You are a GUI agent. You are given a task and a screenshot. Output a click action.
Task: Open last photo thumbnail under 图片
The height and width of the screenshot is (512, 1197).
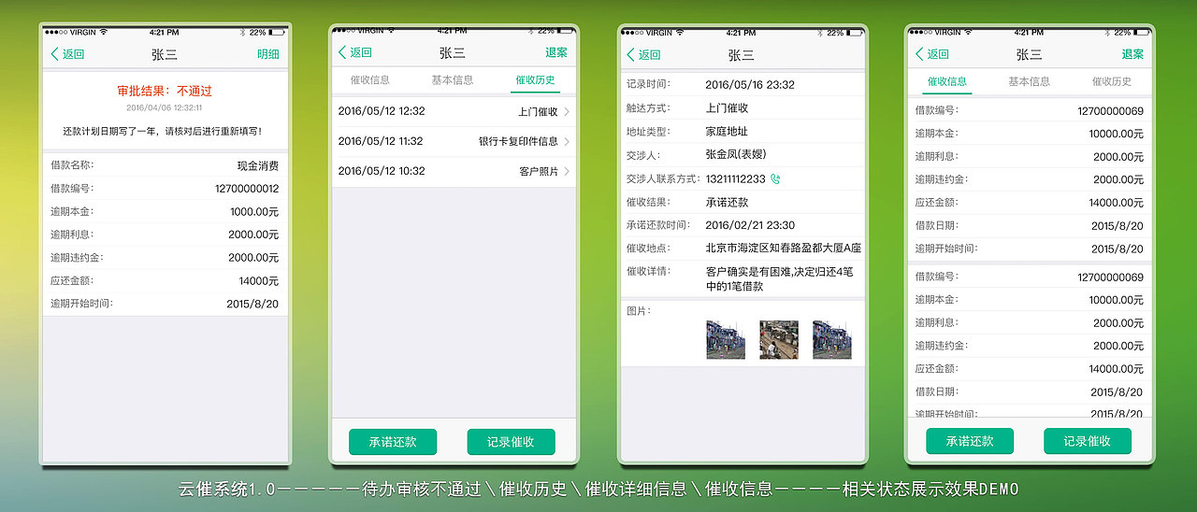click(832, 340)
